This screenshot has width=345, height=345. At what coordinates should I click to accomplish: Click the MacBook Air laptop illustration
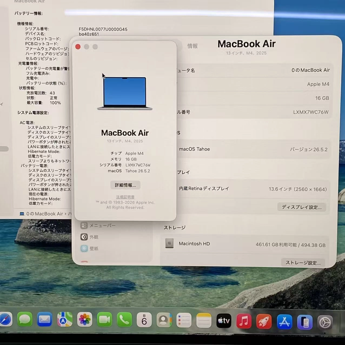tap(125, 93)
